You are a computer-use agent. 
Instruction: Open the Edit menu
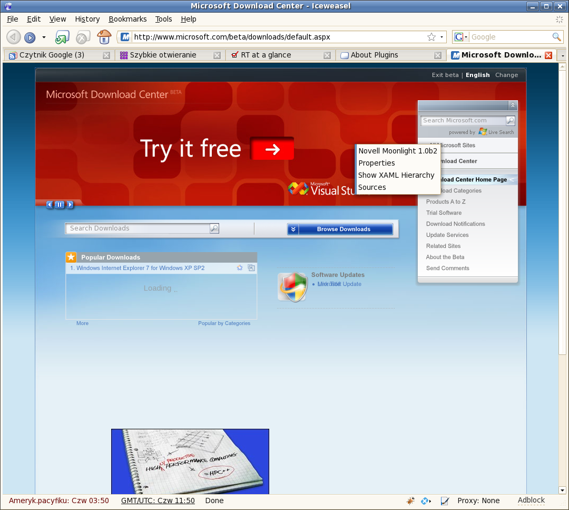(34, 19)
